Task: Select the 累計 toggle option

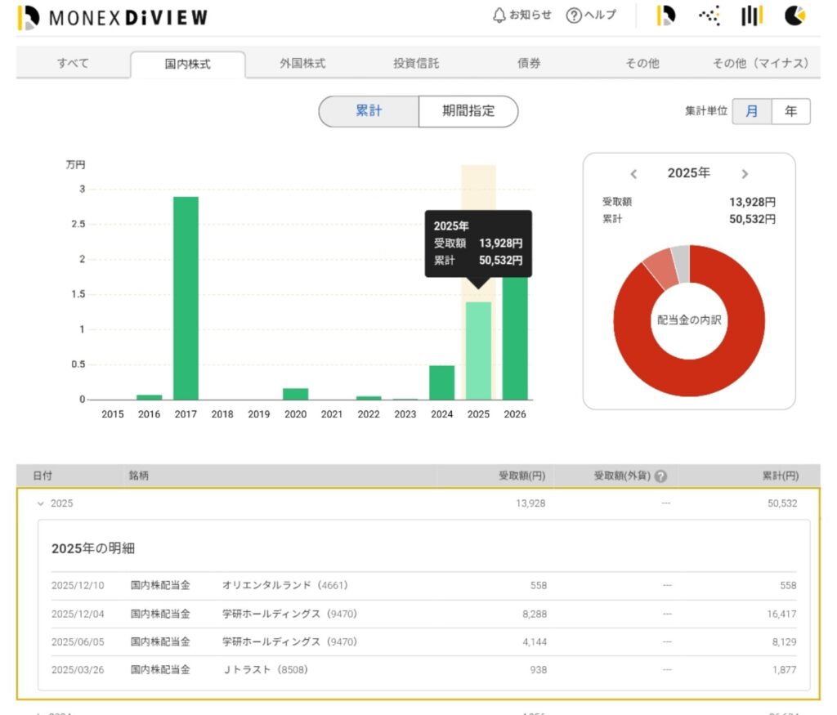Action: click(369, 111)
